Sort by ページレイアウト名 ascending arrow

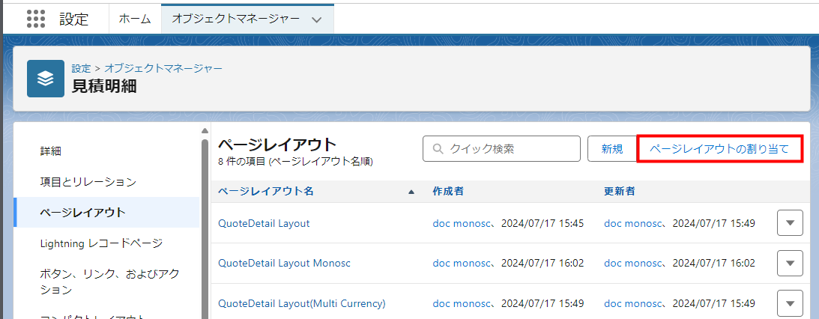411,192
